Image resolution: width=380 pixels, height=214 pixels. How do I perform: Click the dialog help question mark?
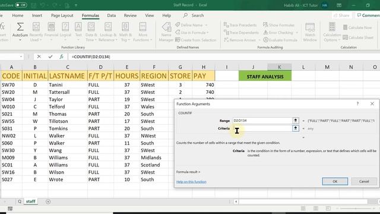click(357, 104)
